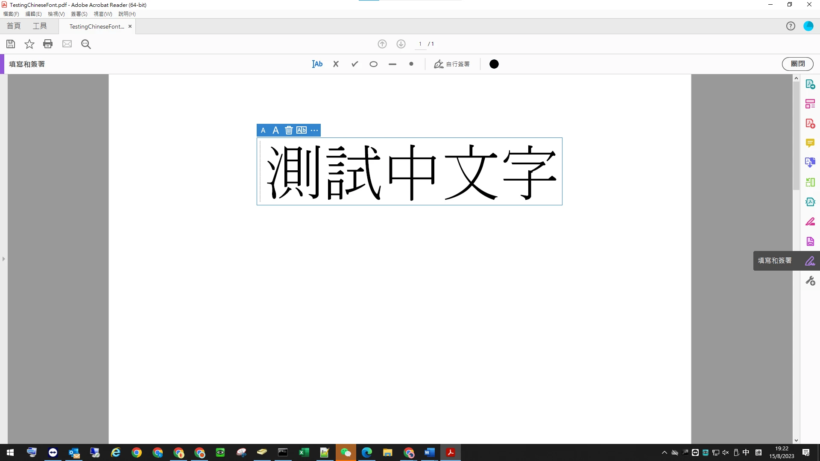Open the black color picker swatch
820x461 pixels.
click(494, 64)
